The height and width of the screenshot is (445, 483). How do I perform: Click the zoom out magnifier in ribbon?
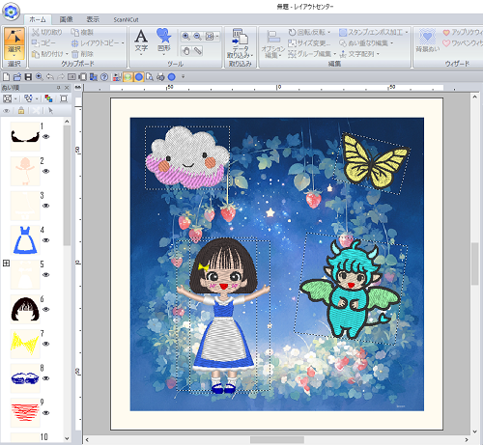coord(197,36)
